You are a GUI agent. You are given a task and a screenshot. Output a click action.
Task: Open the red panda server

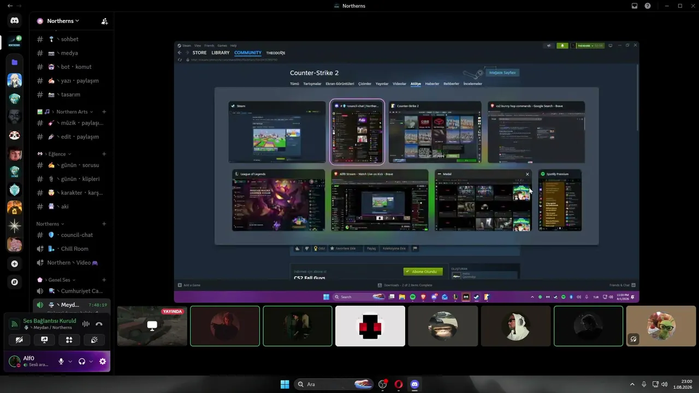15,135
